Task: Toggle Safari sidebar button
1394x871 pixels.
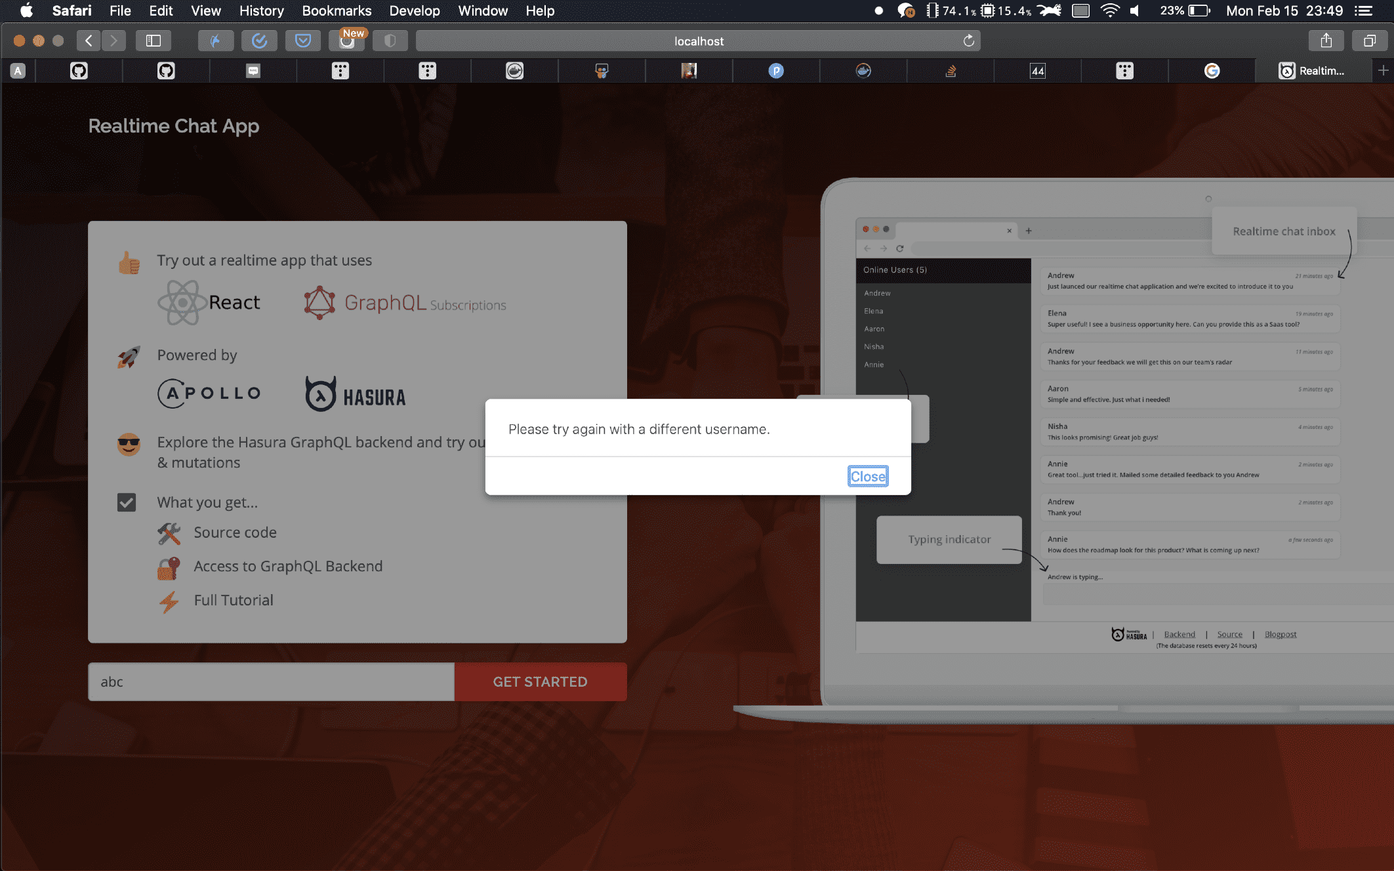Action: (x=153, y=41)
